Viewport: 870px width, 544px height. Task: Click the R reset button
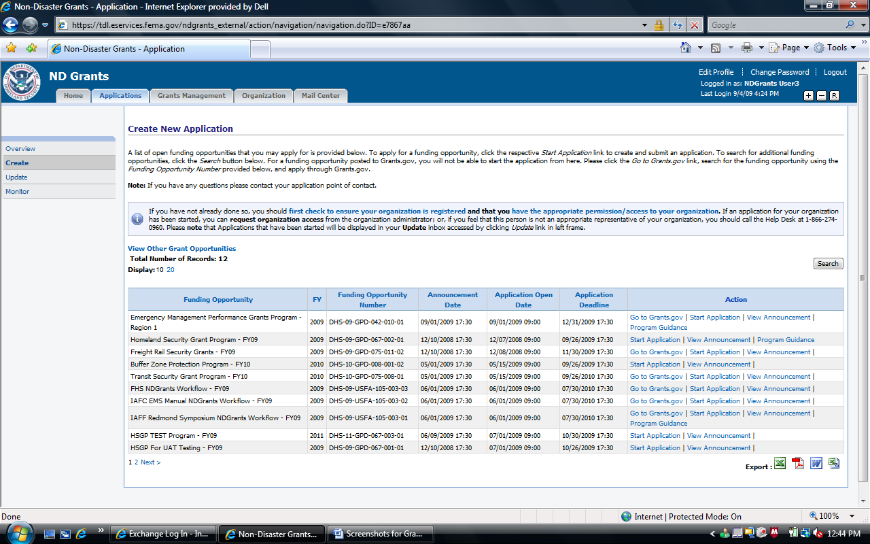click(x=834, y=96)
